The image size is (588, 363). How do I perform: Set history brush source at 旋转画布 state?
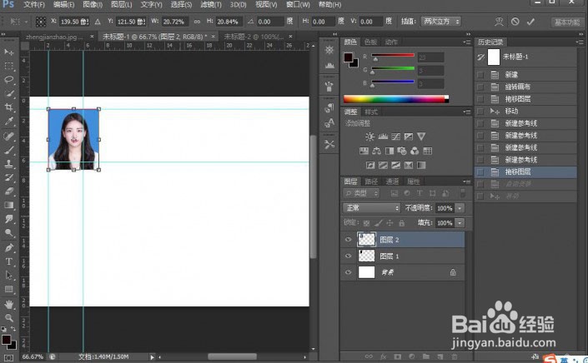pyautogui.click(x=480, y=87)
